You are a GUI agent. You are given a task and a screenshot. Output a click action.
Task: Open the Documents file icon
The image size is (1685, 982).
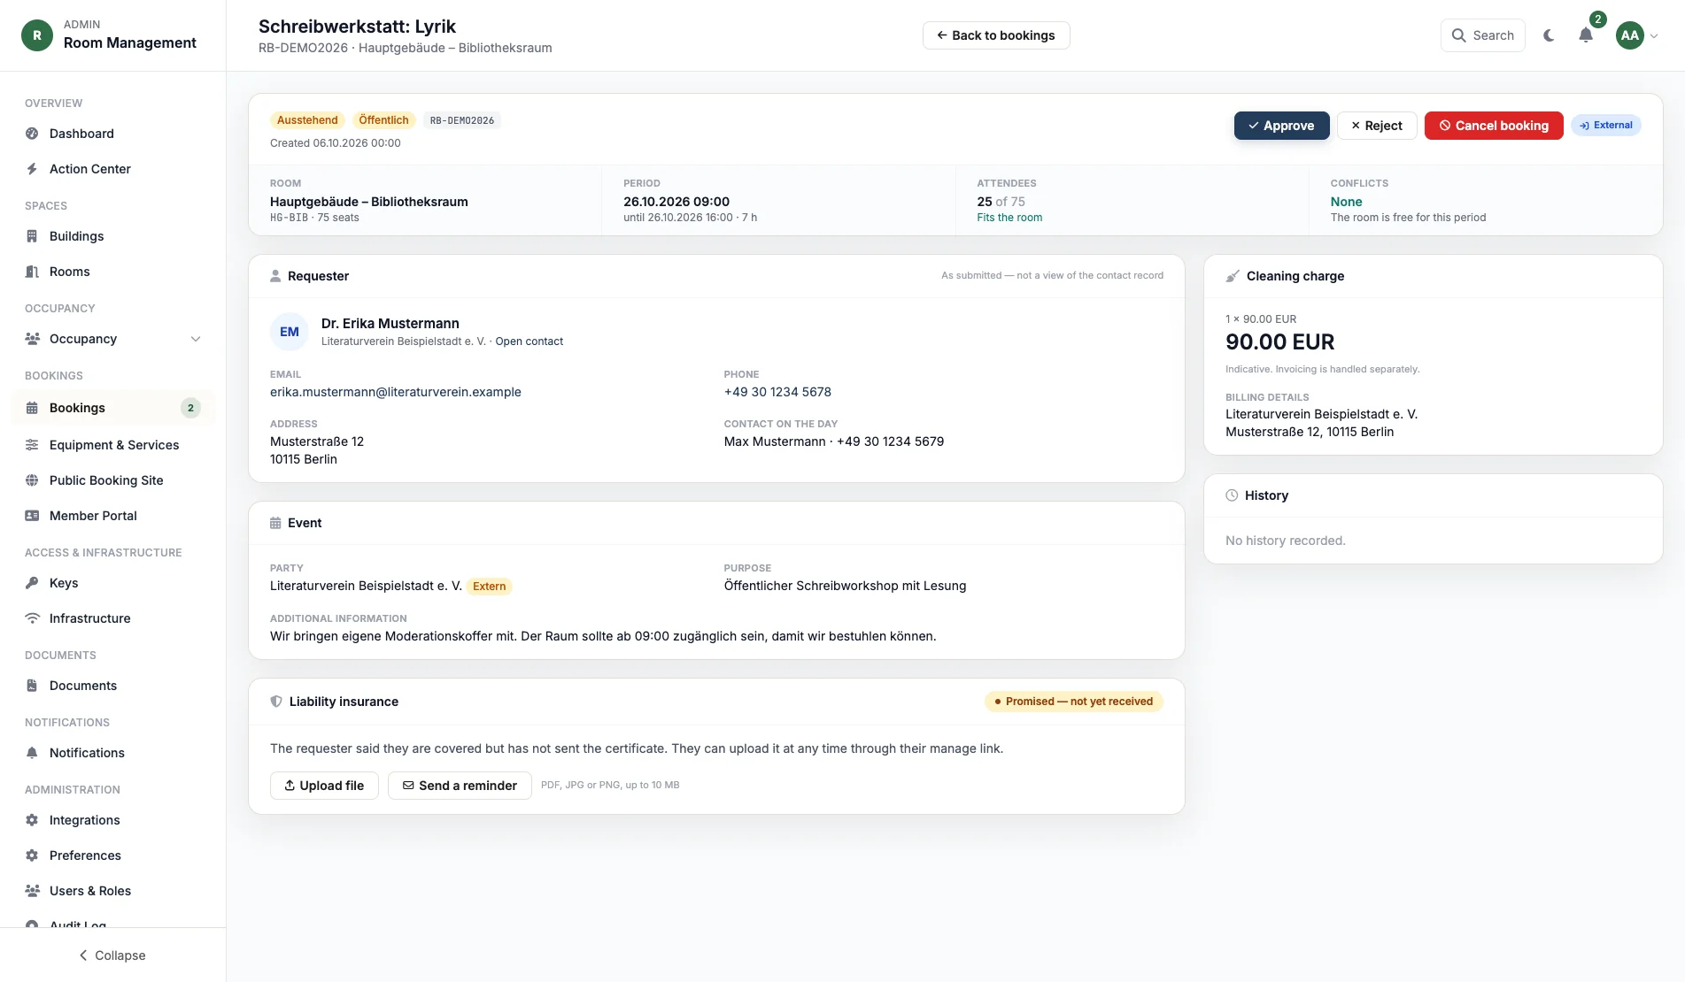tap(32, 686)
